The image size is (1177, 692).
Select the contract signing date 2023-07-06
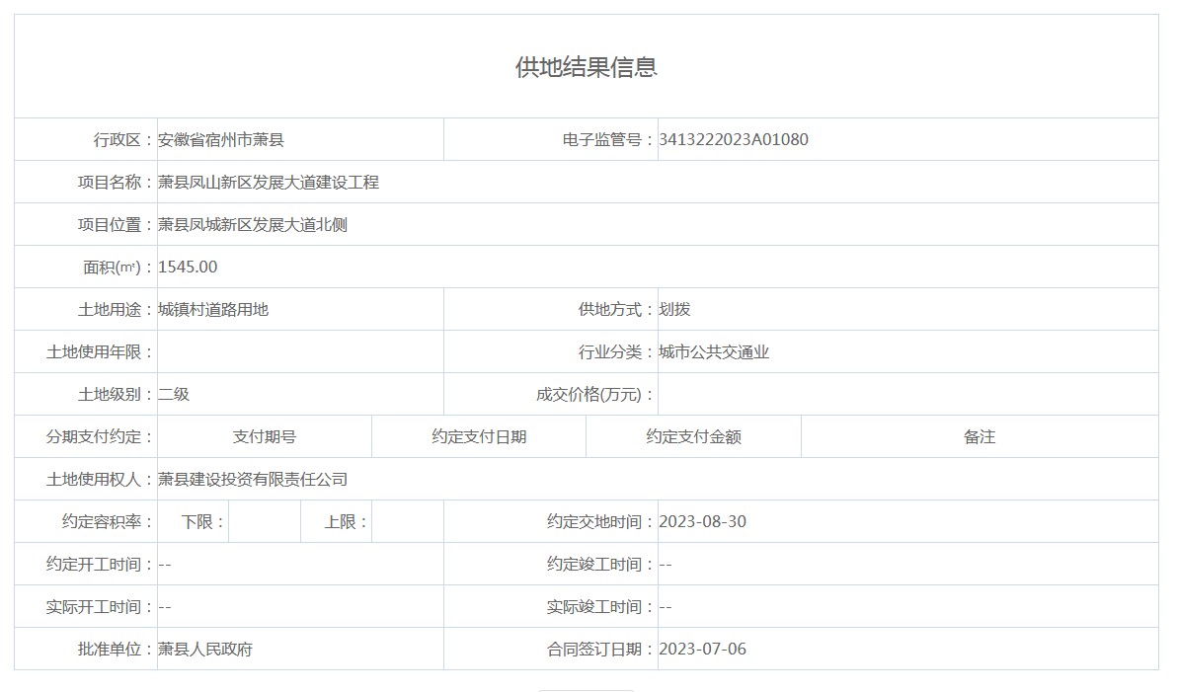(x=702, y=650)
